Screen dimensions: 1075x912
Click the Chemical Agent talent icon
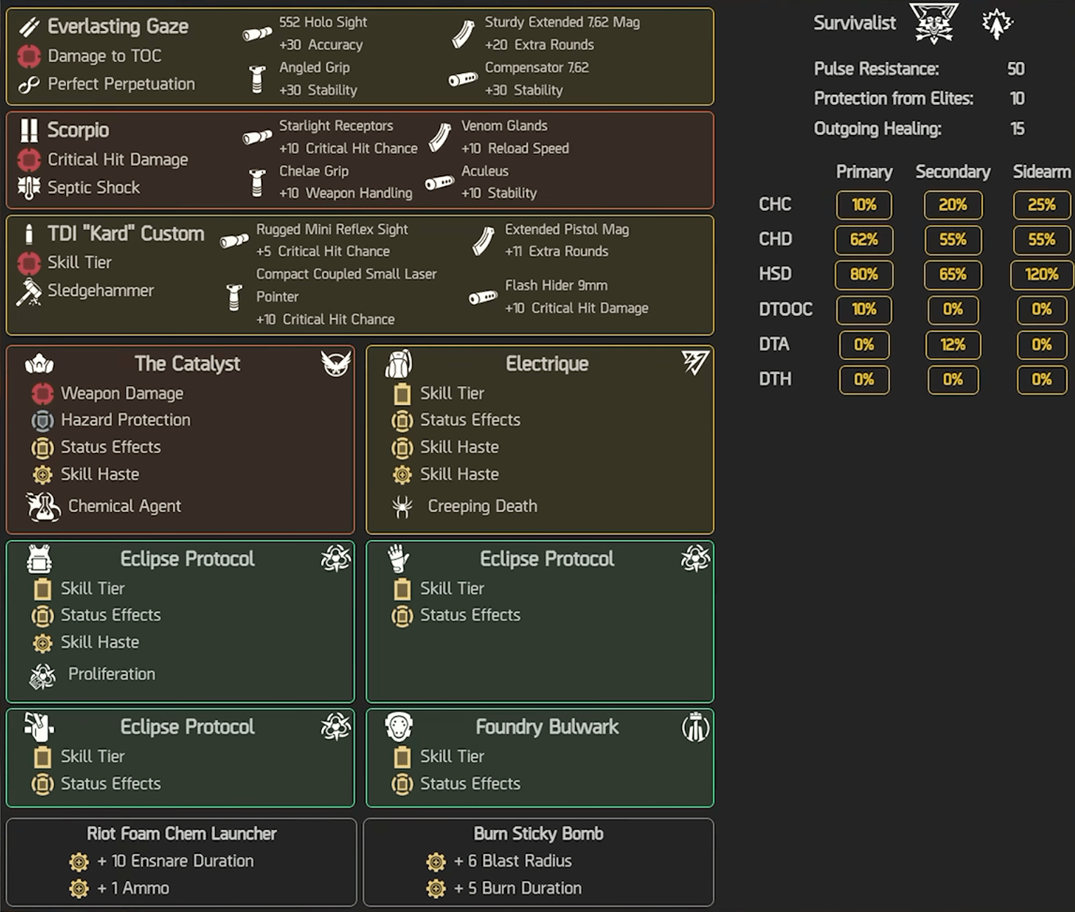[43, 506]
